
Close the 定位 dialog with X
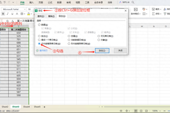(x=126, y=11)
